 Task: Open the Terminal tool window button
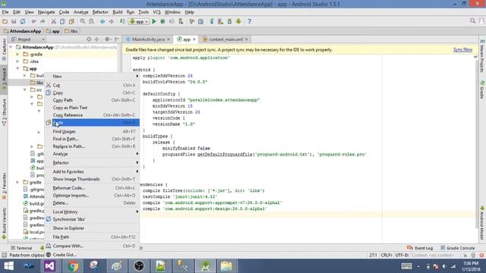click(x=21, y=248)
